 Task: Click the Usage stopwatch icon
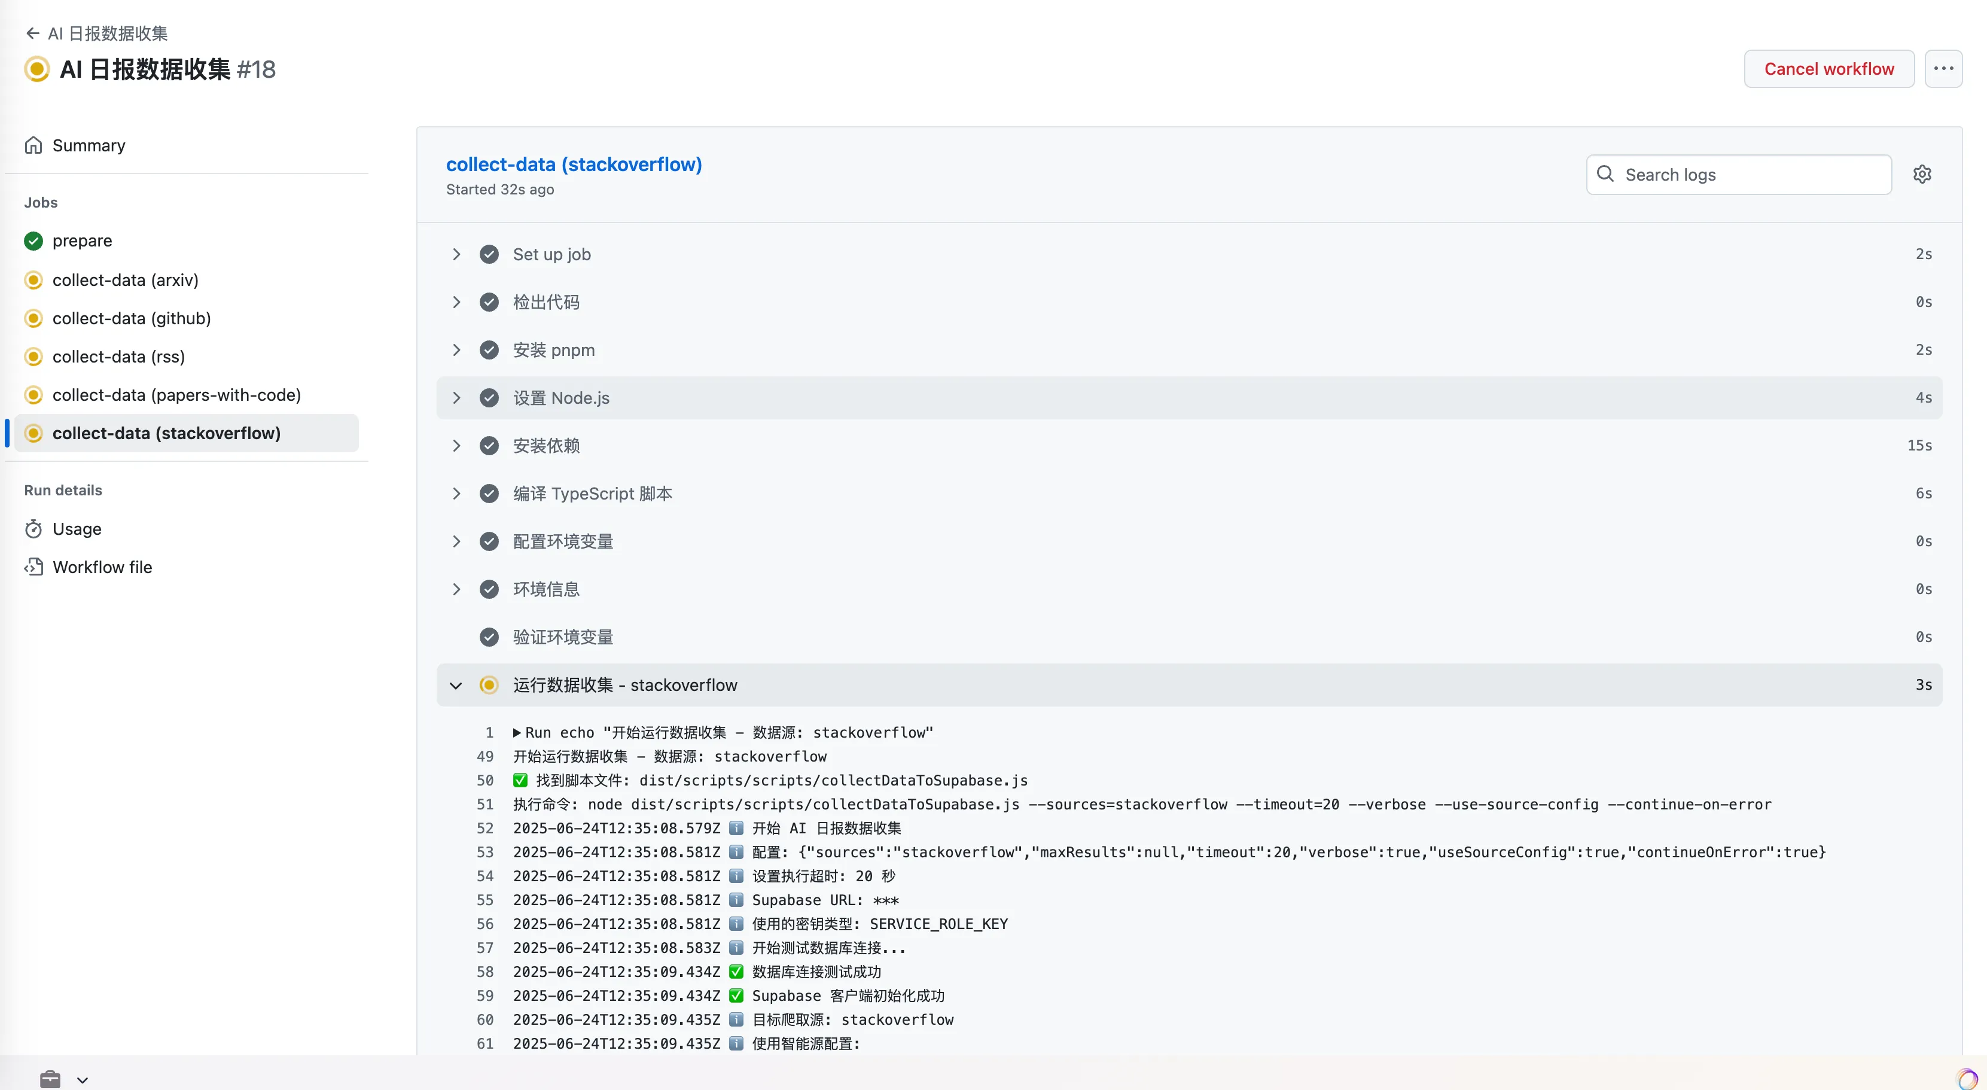point(33,528)
